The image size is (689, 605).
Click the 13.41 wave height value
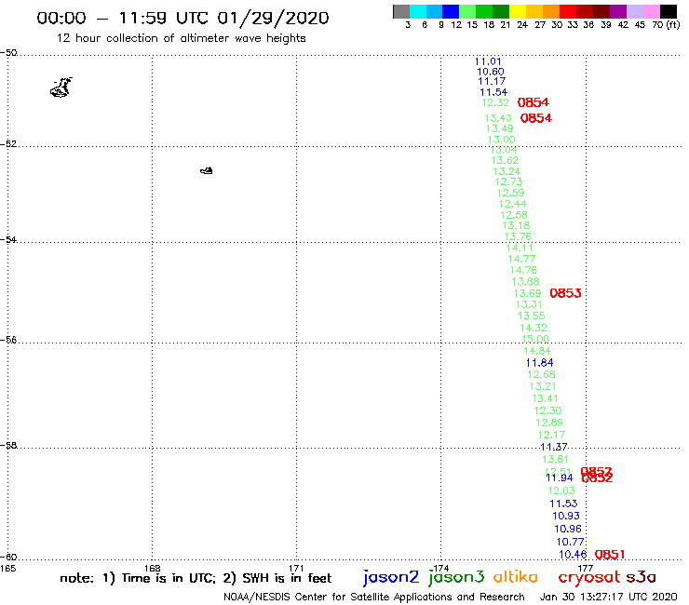point(545,398)
